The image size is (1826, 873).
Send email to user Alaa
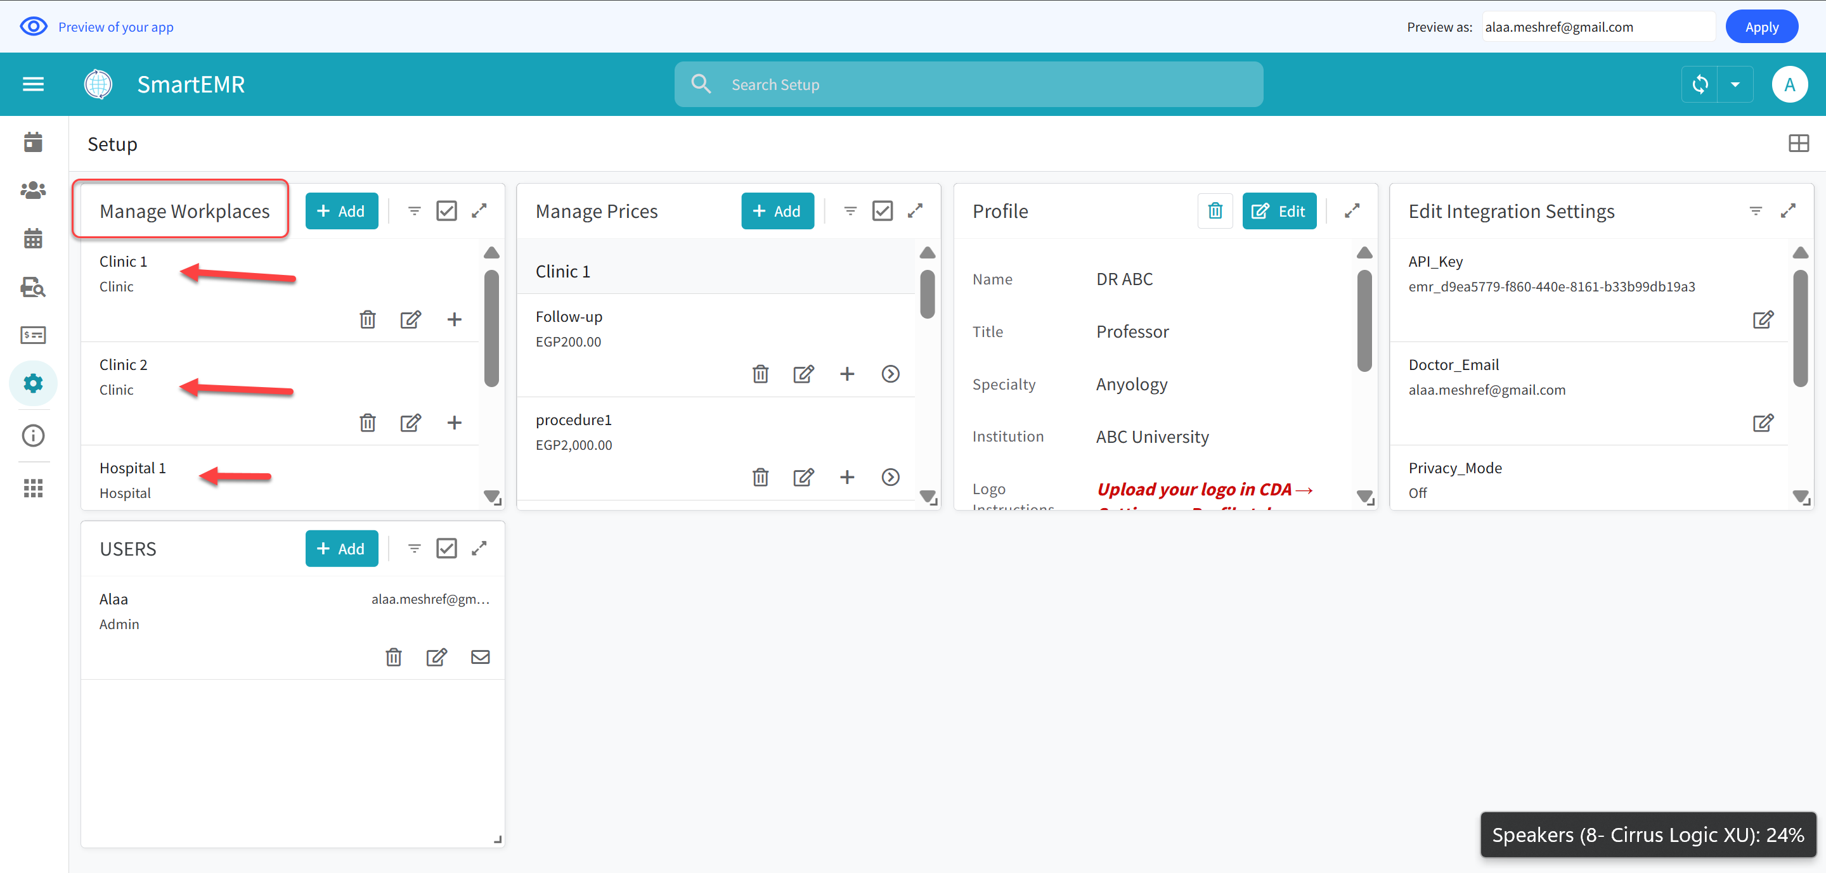480,657
